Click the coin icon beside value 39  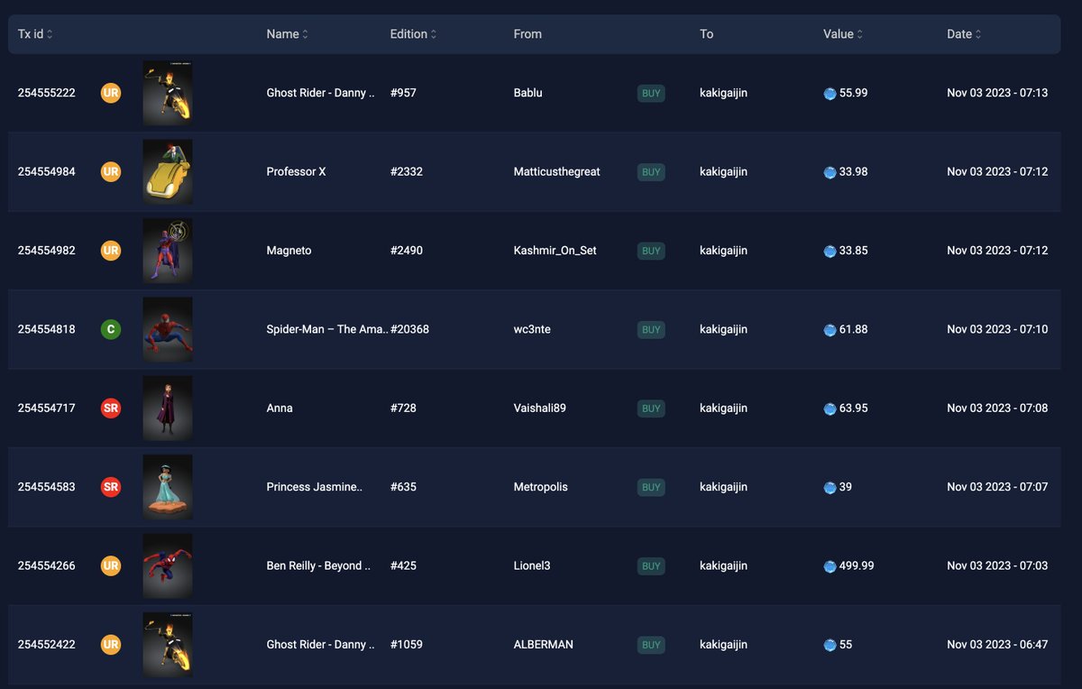click(x=830, y=487)
